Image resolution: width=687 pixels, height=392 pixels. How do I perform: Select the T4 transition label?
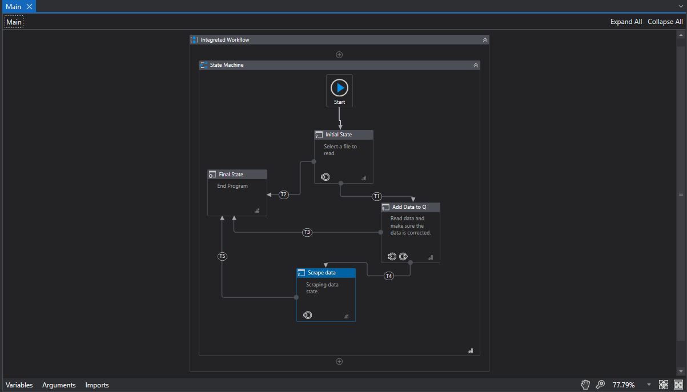pos(389,276)
